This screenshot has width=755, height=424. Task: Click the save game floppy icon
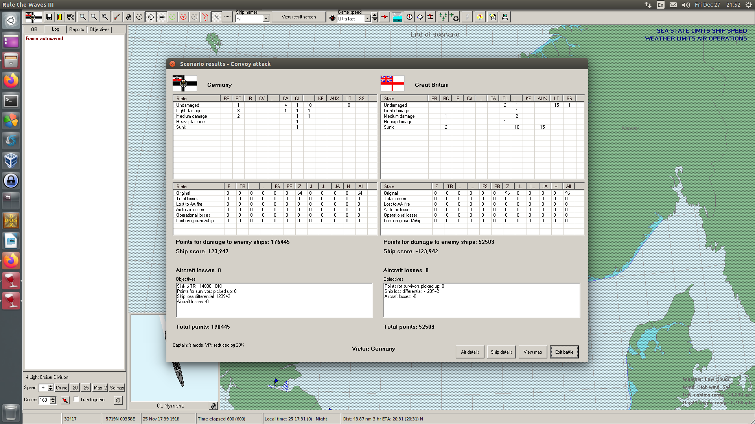click(49, 17)
